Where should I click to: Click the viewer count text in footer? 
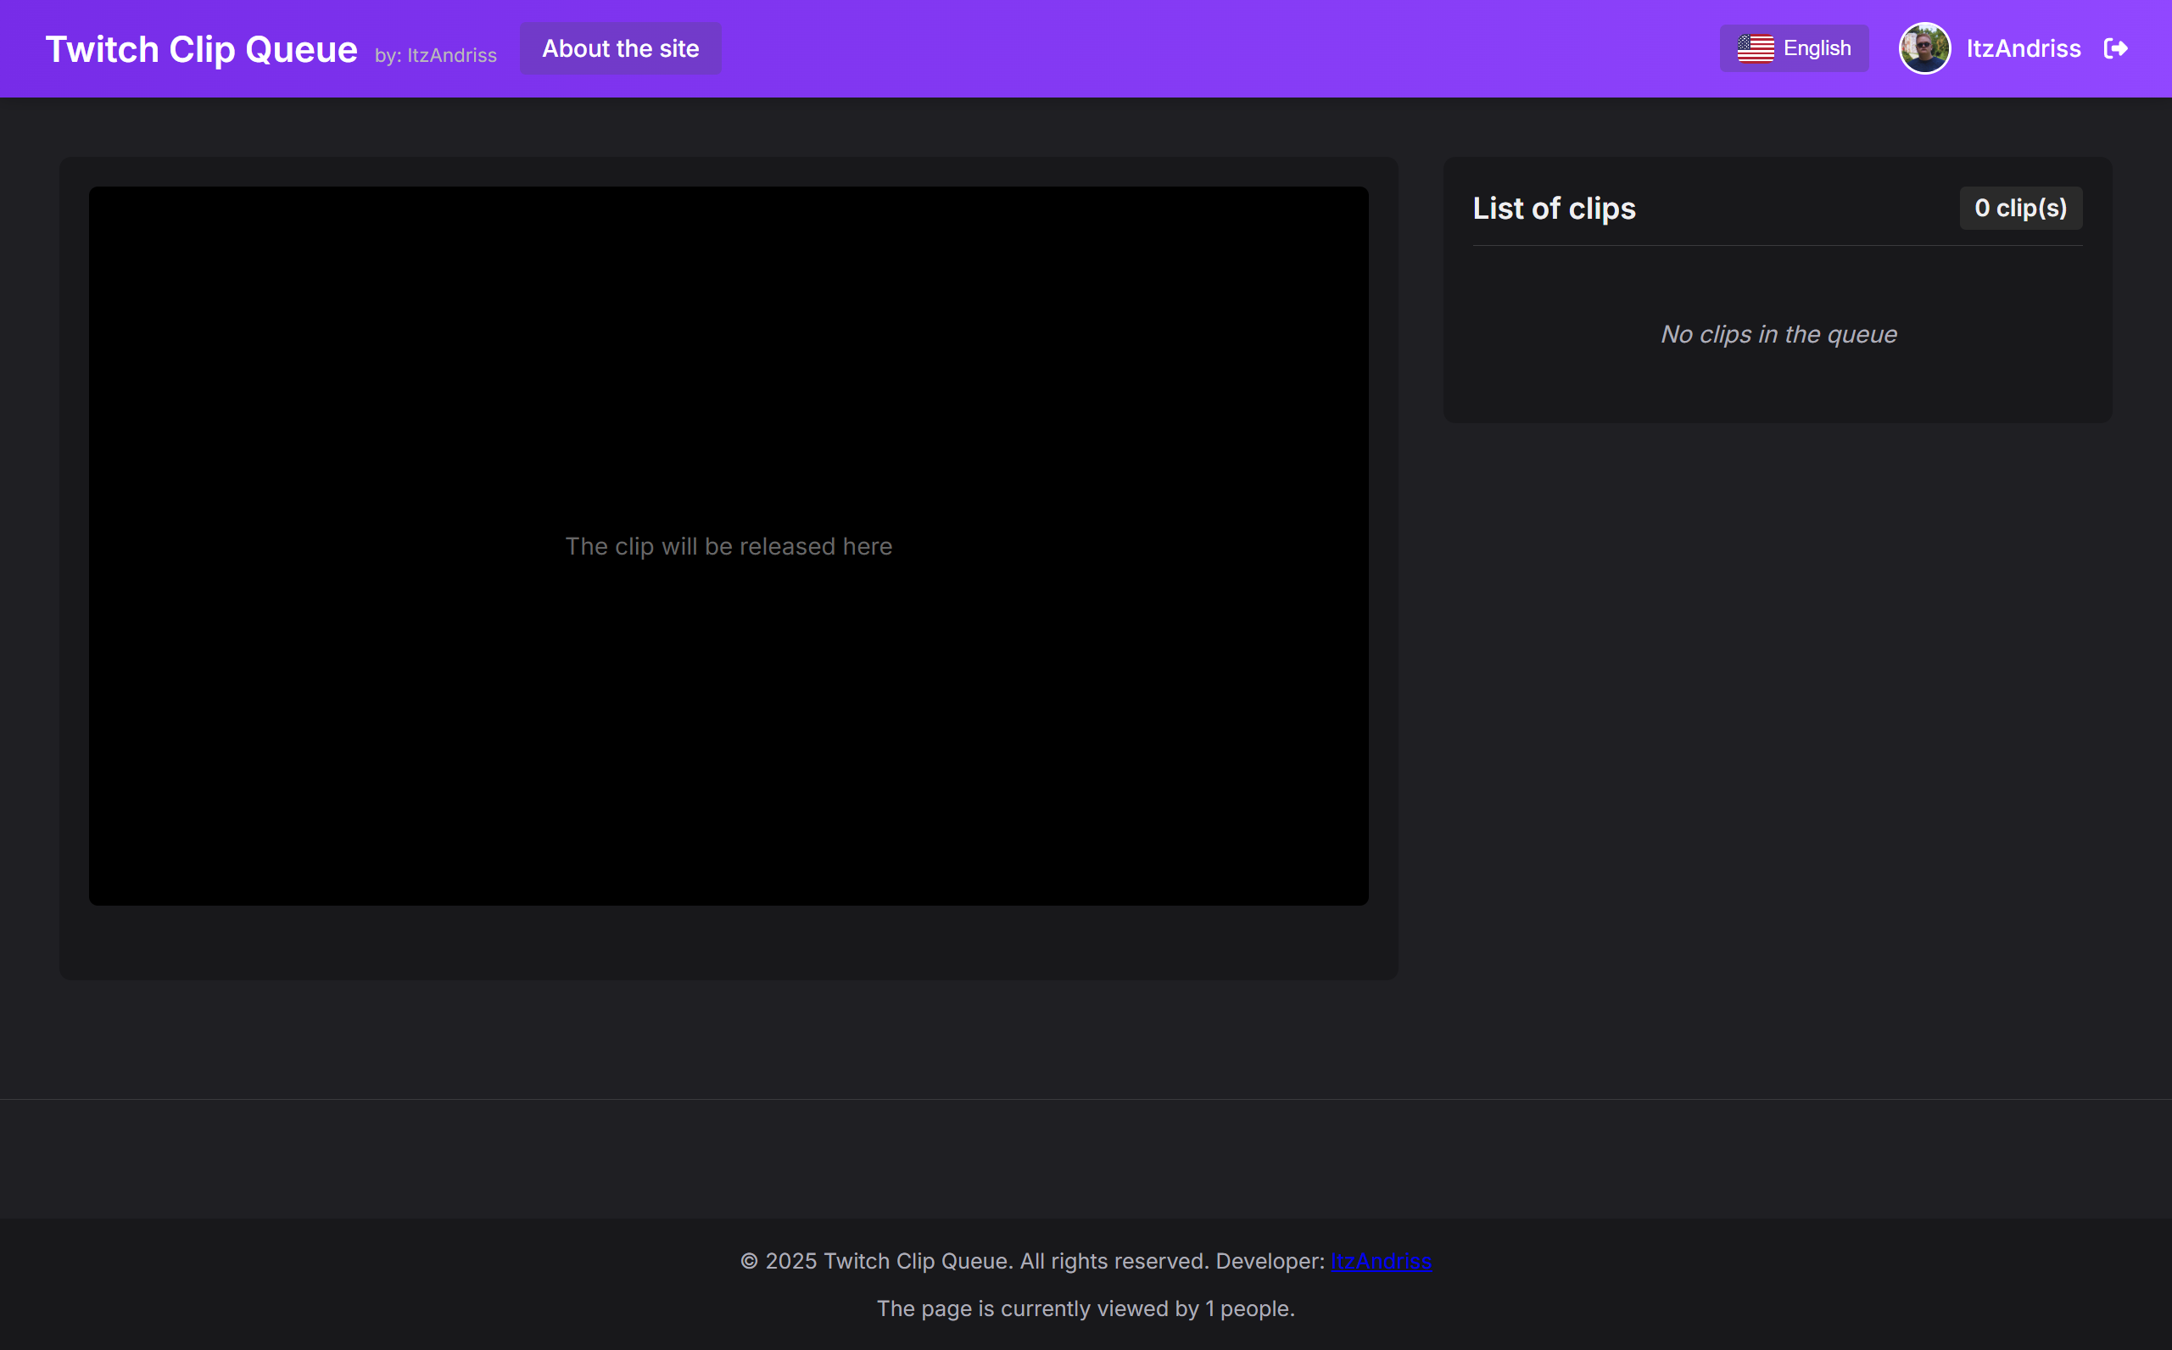1086,1308
